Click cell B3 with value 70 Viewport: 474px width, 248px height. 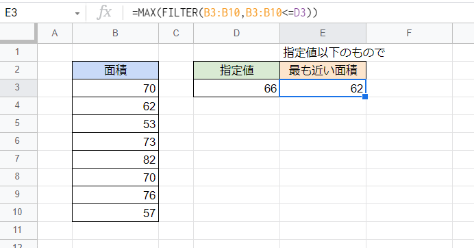[x=115, y=88]
